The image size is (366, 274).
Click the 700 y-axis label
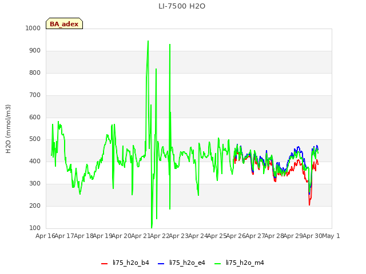pyautogui.click(x=35, y=95)
